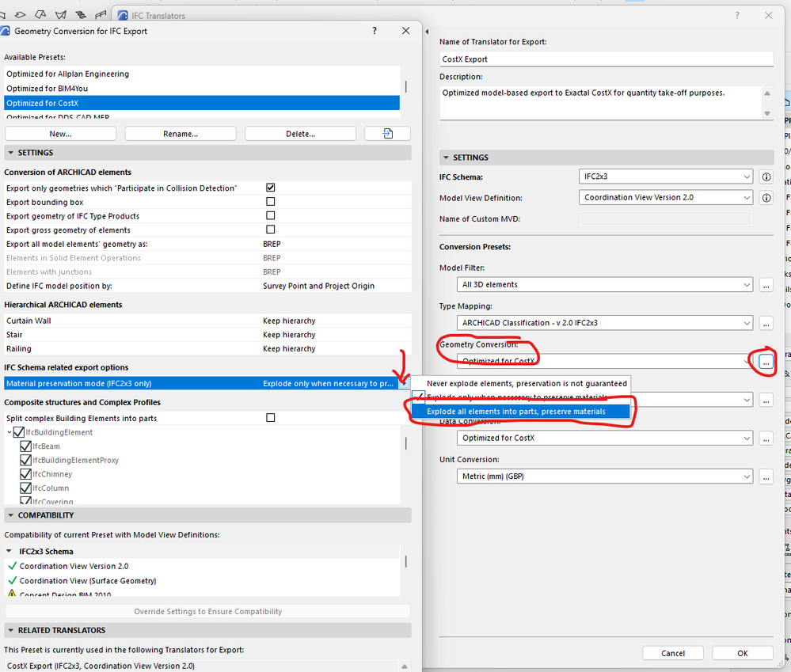Click ellipsis button below Geometry Conversion row
The image size is (791, 672).
pos(766,401)
